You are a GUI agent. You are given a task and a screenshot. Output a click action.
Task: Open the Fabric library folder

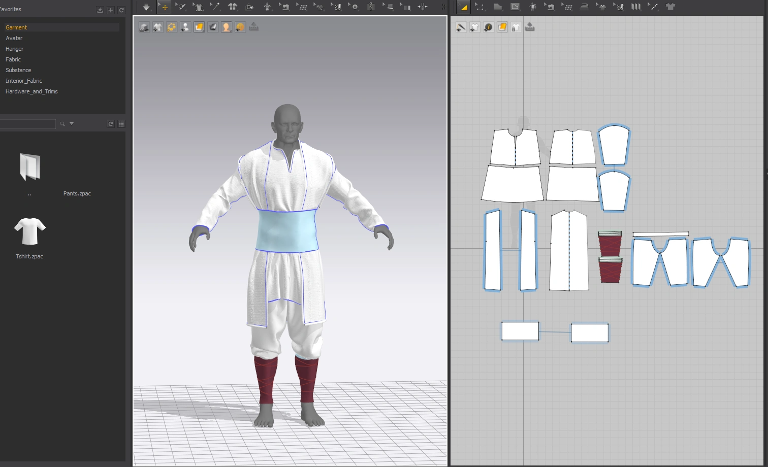pos(13,59)
